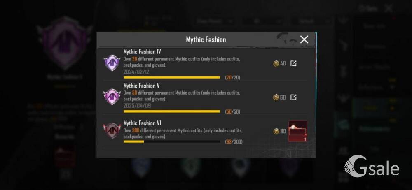Select the Mythic Fashion VI red badge
Viewport: 412px width, 190px height.
pyautogui.click(x=112, y=130)
